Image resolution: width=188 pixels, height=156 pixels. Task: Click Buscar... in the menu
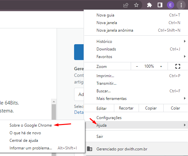[x=136, y=91]
